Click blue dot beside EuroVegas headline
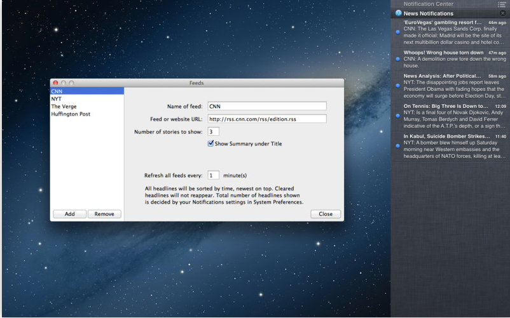 (x=398, y=32)
